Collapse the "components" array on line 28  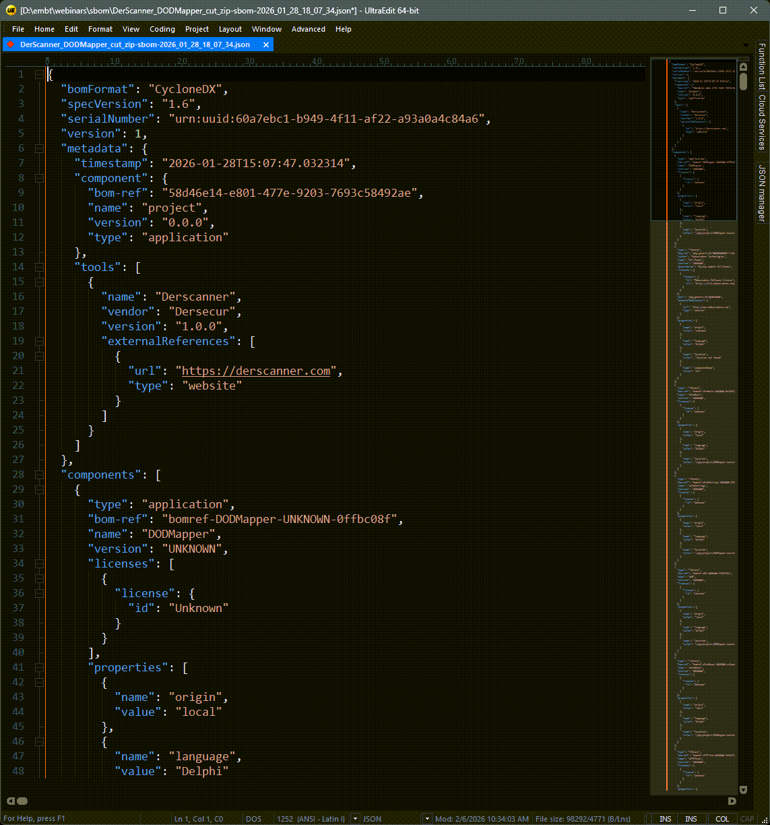click(x=39, y=475)
